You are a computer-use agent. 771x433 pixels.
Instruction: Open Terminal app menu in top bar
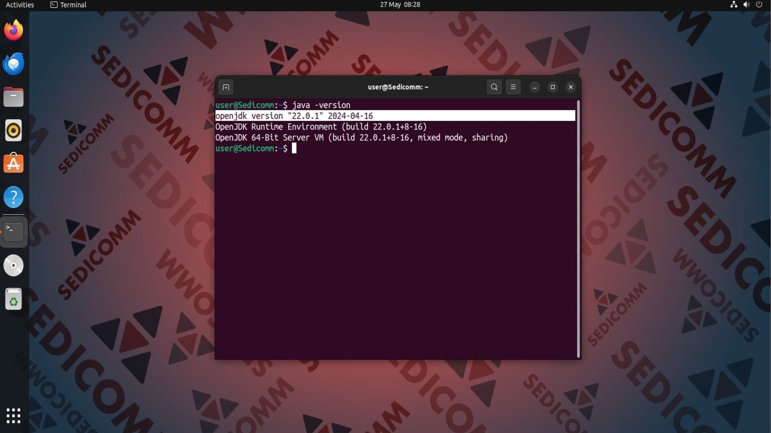pos(68,5)
